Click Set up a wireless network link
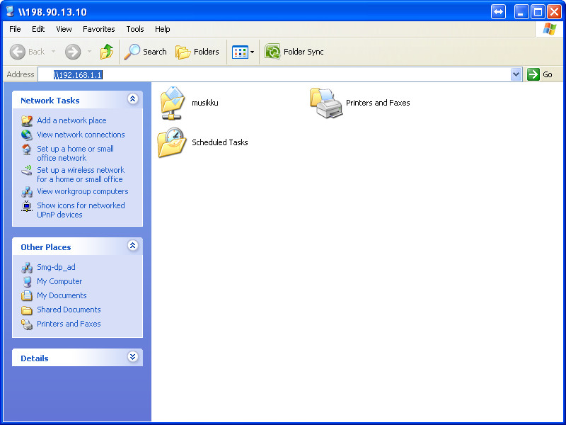The width and height of the screenshot is (566, 425). click(81, 175)
